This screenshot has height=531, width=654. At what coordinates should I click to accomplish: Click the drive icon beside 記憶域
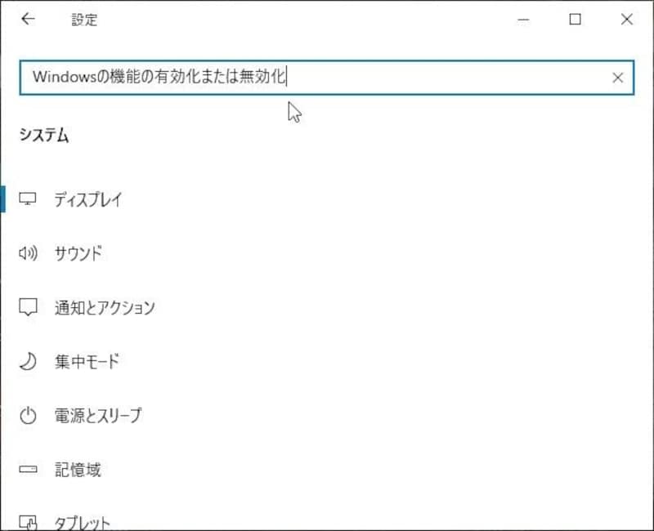(29, 469)
